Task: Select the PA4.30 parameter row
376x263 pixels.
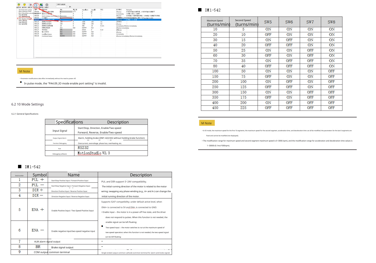Action: click(98, 36)
